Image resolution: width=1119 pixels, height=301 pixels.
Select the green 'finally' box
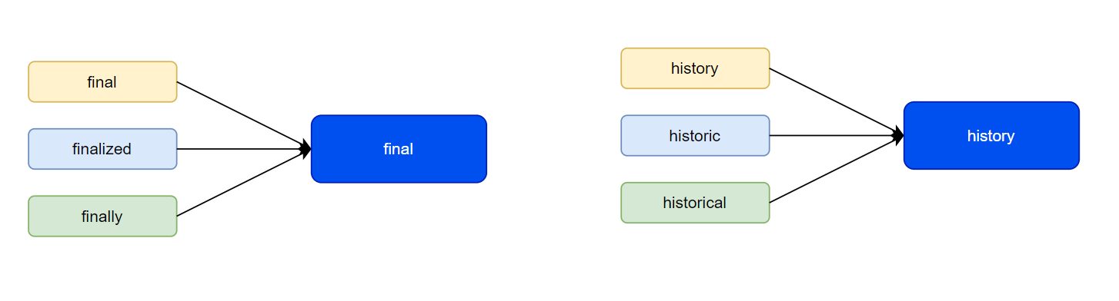tap(102, 216)
